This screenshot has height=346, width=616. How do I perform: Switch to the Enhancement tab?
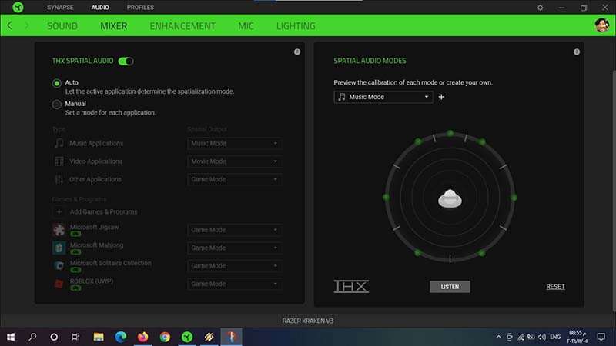182,25
